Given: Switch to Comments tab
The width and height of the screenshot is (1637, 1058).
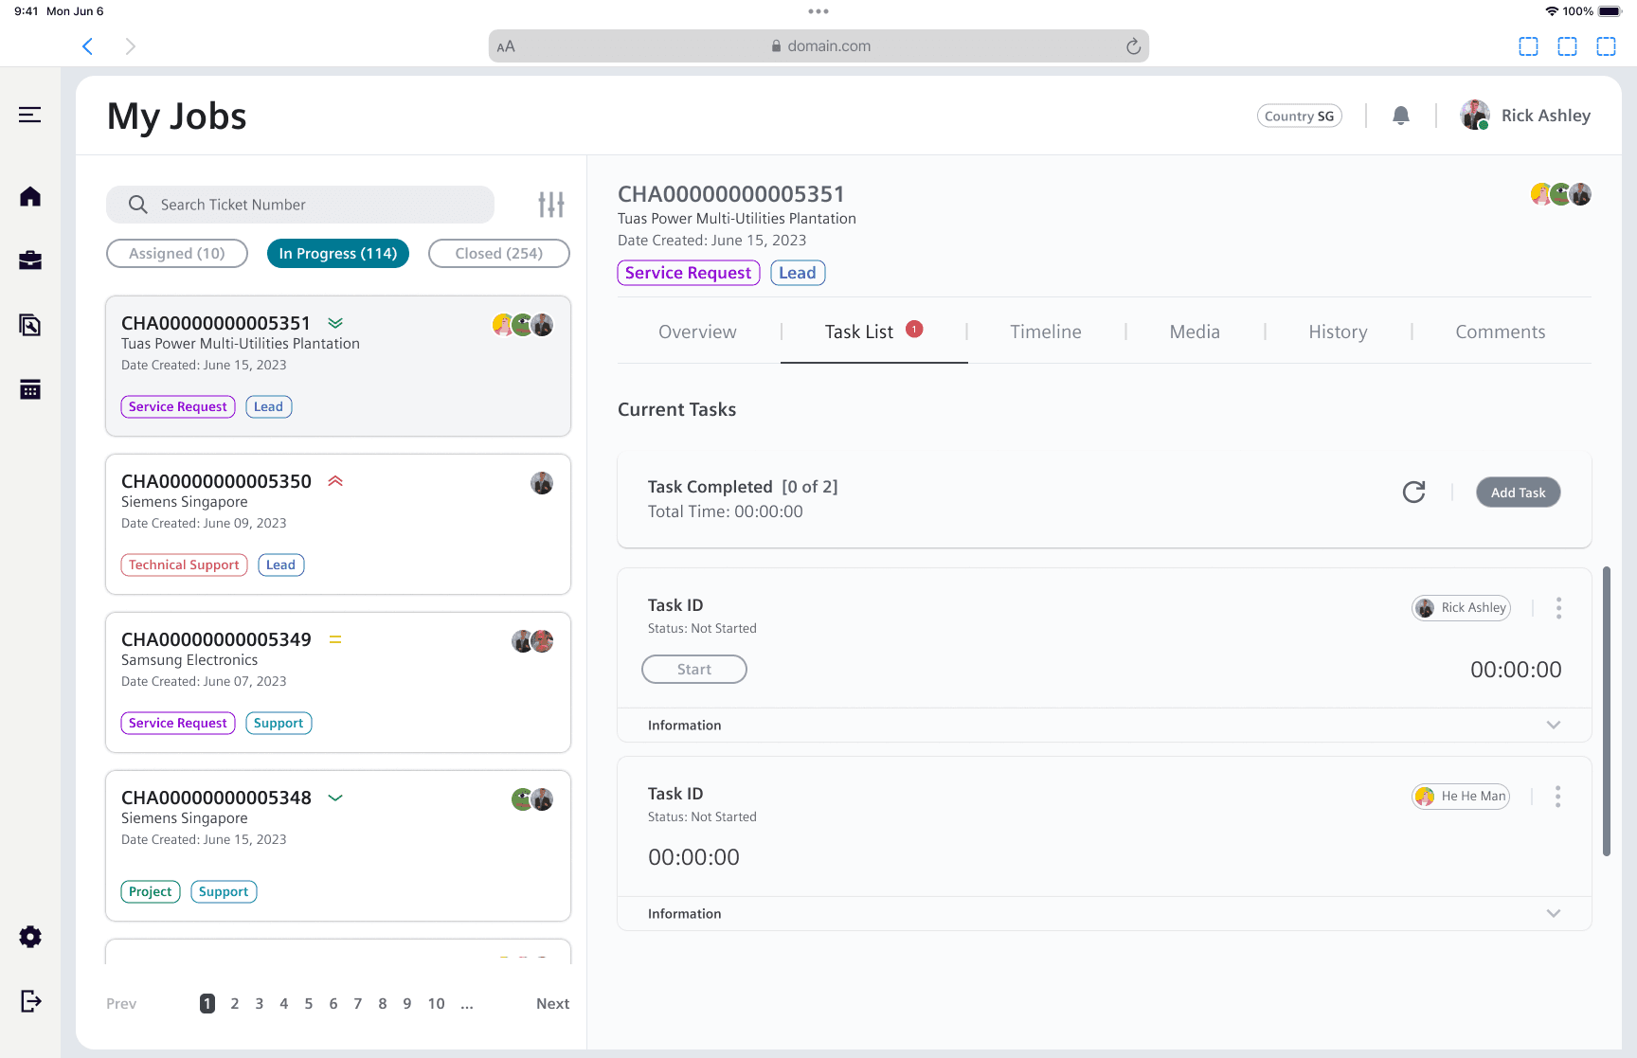Looking at the screenshot, I should (1501, 332).
